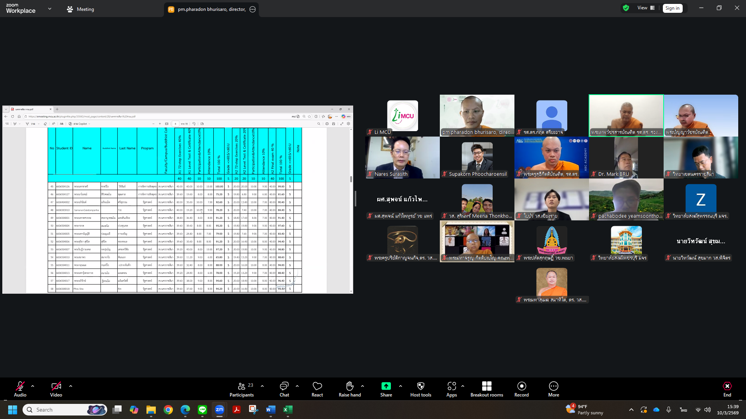
Task: Select Dr. Mark BRU video thumbnail
Action: pyautogui.click(x=626, y=157)
